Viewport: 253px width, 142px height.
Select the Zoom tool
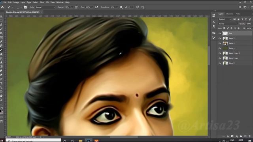[x=1, y=100]
